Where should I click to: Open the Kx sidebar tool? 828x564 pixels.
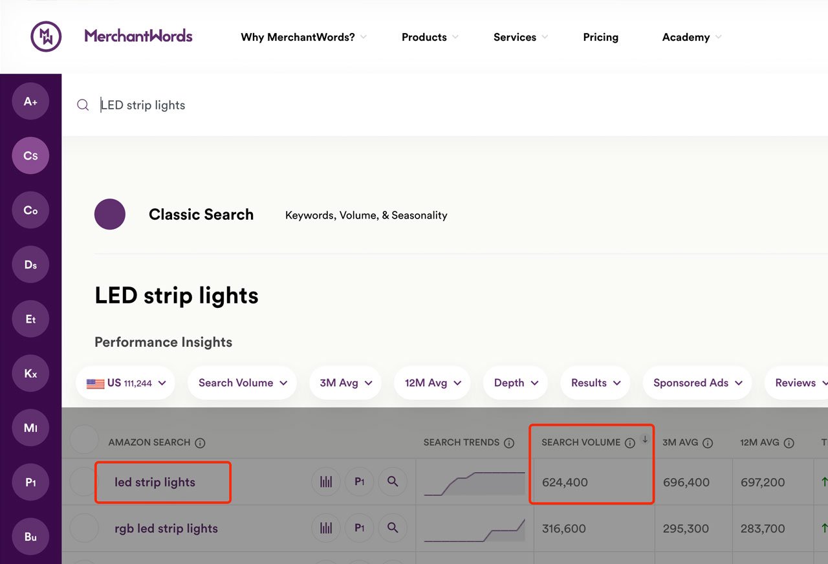[30, 374]
